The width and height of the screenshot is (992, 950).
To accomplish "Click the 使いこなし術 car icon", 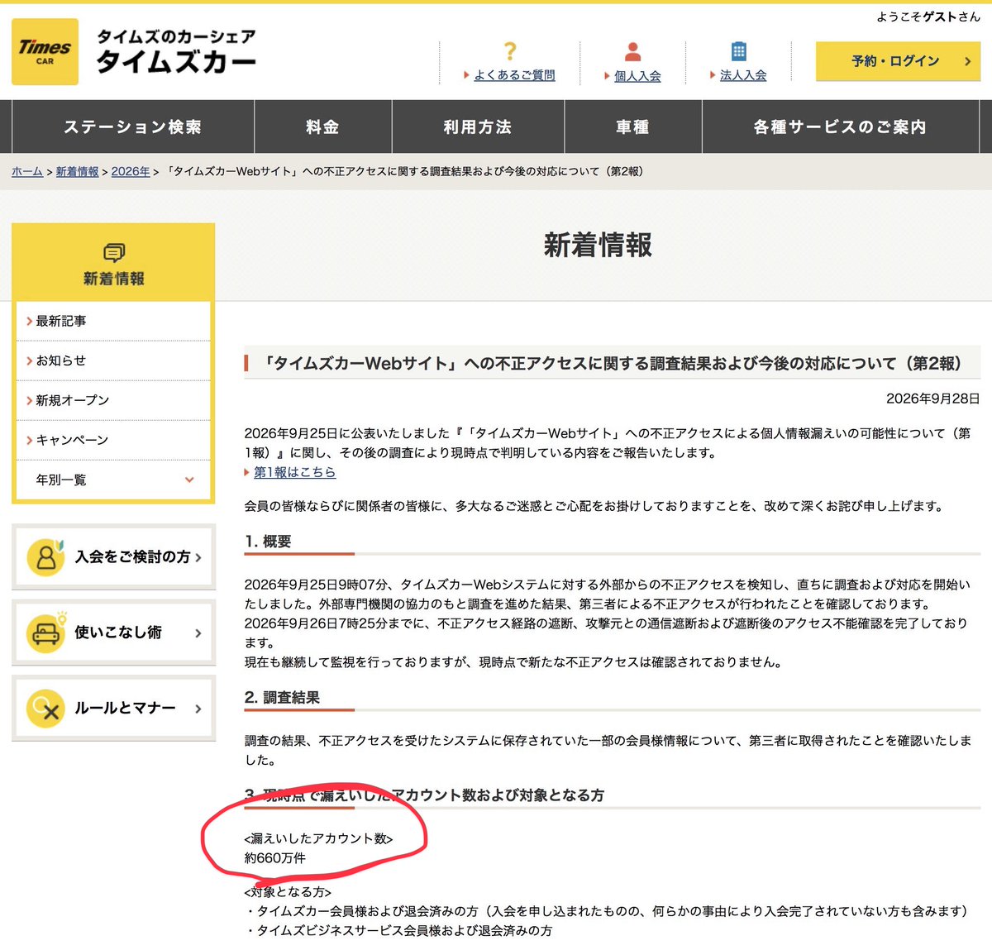I will click(x=46, y=633).
